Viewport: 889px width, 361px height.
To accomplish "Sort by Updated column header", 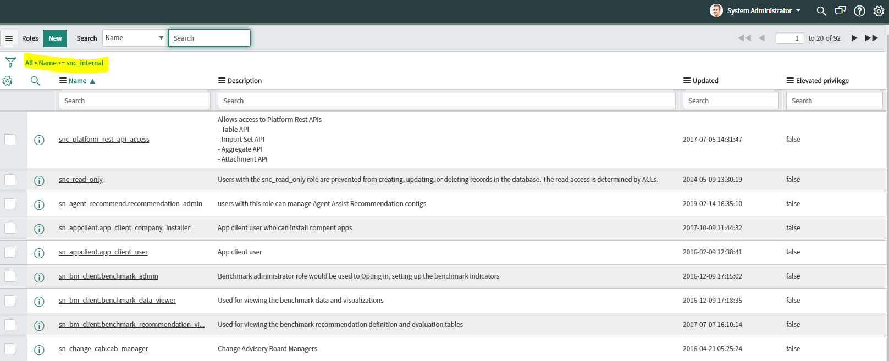I will (x=705, y=81).
